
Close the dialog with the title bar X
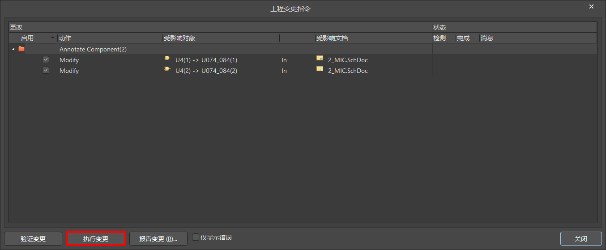591,7
